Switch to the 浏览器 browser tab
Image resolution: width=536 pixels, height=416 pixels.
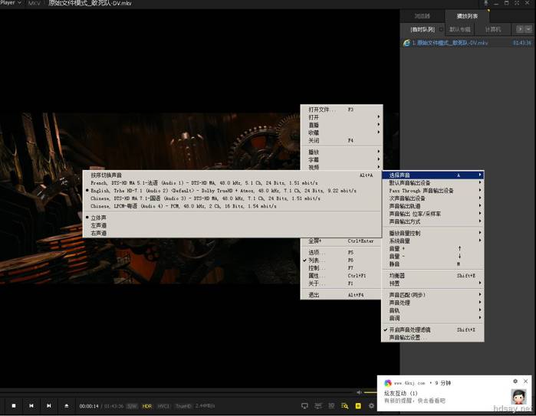click(x=423, y=16)
